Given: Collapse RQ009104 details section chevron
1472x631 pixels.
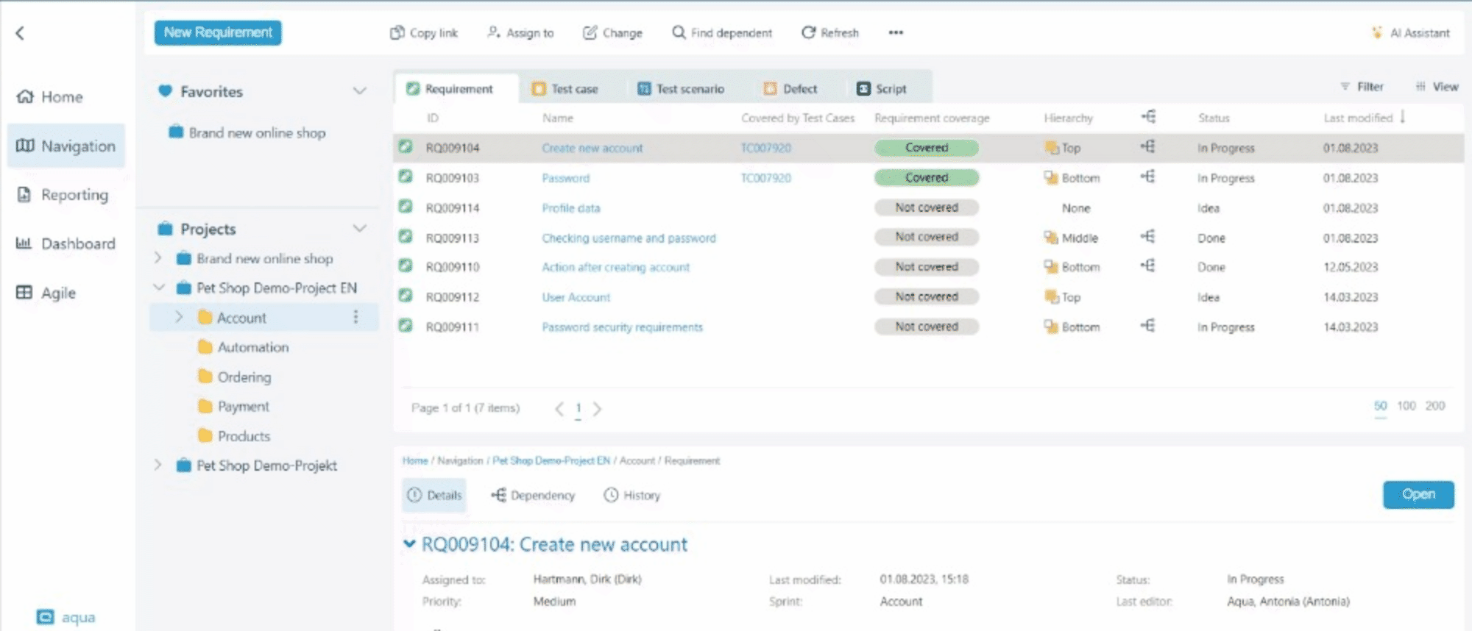Looking at the screenshot, I should pyautogui.click(x=409, y=544).
